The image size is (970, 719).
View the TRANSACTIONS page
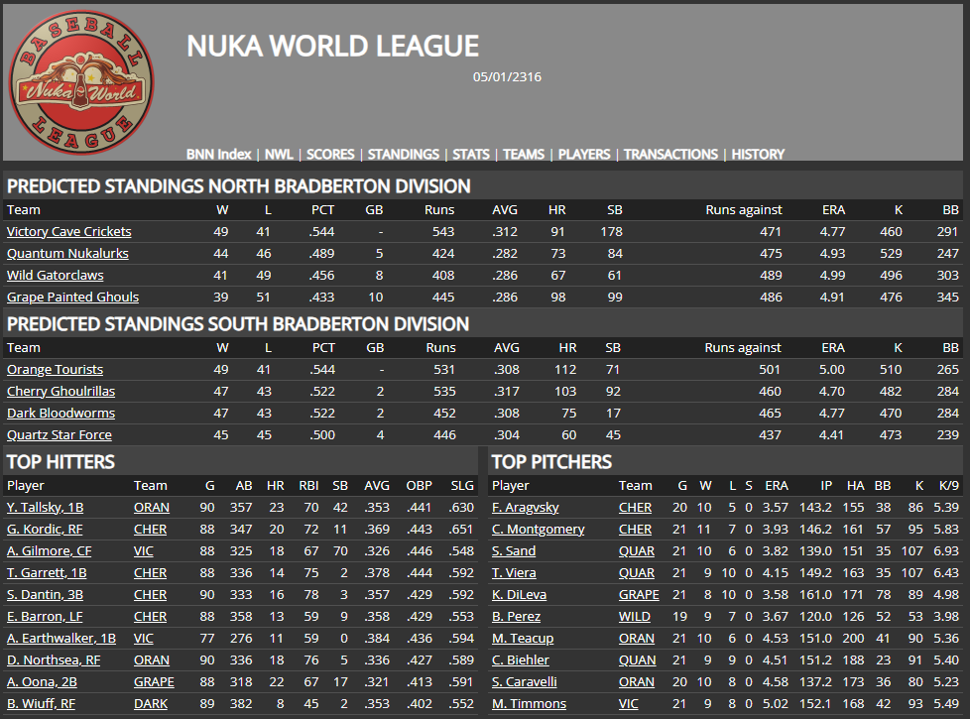click(x=670, y=154)
